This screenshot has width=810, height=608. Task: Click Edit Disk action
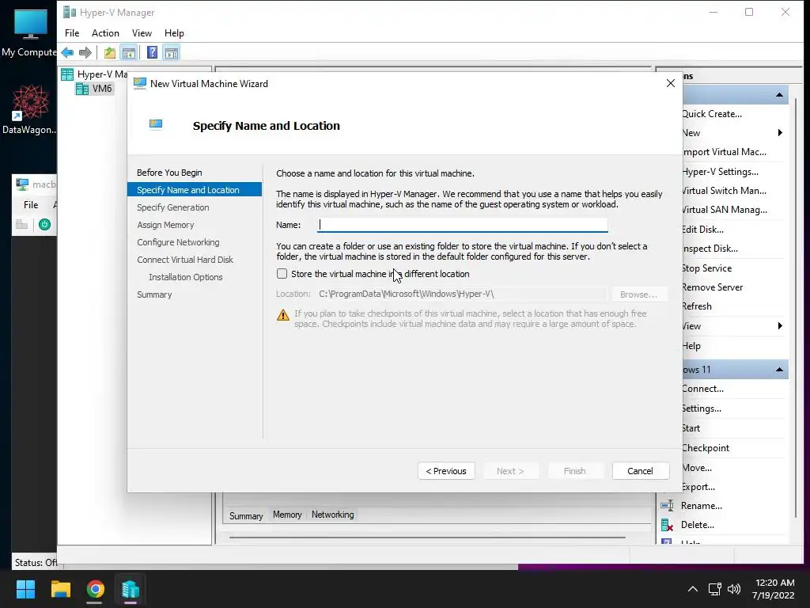point(703,230)
